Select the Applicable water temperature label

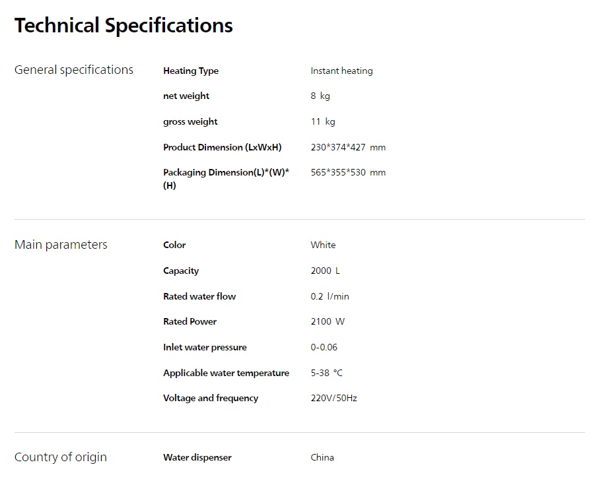pos(226,373)
